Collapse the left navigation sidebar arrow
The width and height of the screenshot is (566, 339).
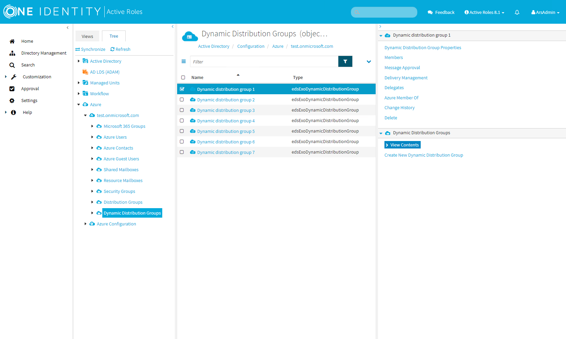68,27
